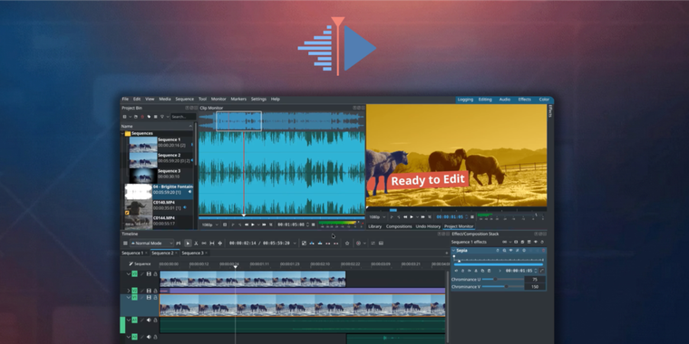Open the vertical Effects side tab

coord(550,110)
